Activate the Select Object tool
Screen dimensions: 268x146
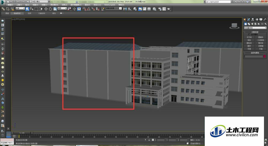pyautogui.click(x=27, y=9)
